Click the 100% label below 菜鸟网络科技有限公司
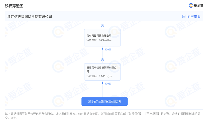The height and width of the screenshot is (121, 208). click(x=108, y=49)
